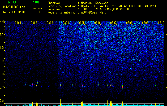Select the file name 0412040300.png
This screenshot has height=106, width=167.
tap(14, 7)
